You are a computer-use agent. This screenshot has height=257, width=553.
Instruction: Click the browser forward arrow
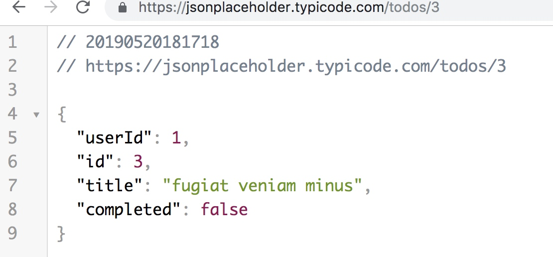point(51,6)
